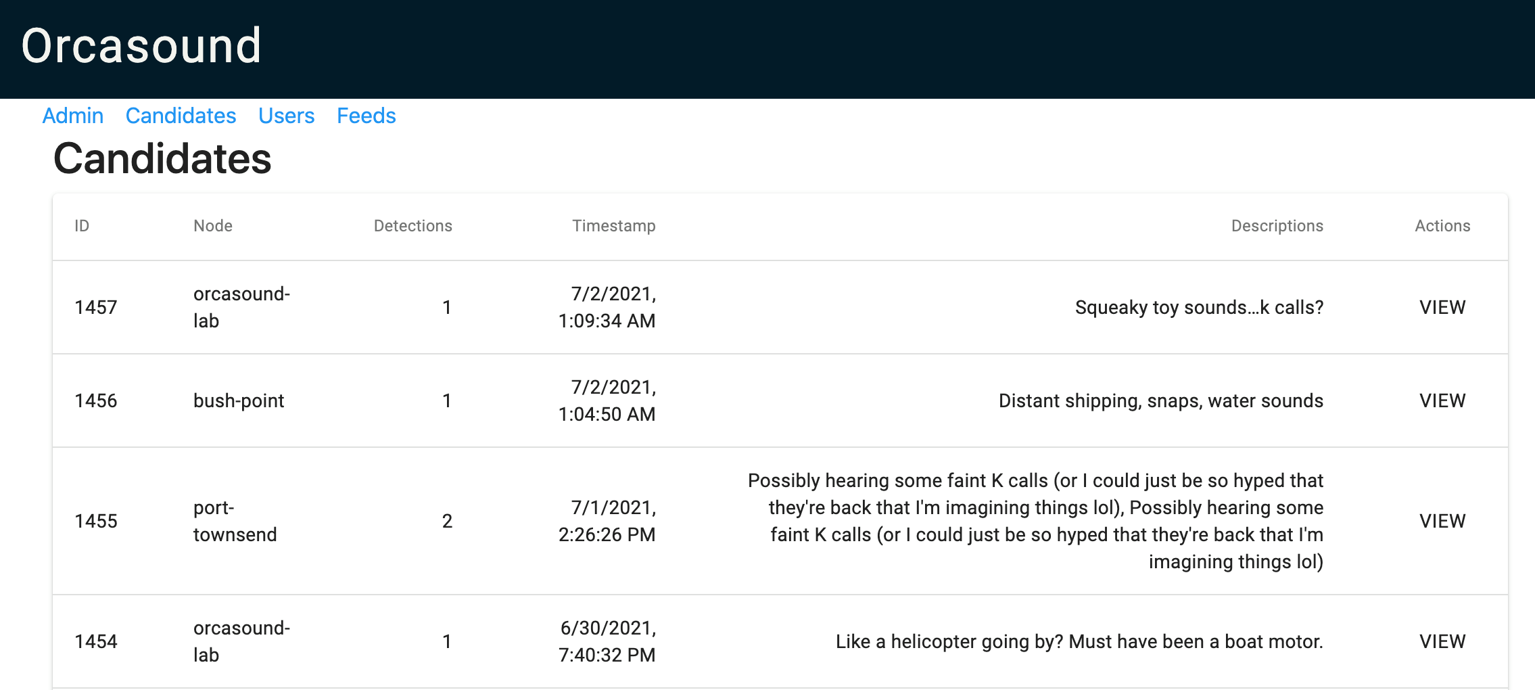Click the bush-point node cell
This screenshot has width=1535, height=690.
coord(239,400)
